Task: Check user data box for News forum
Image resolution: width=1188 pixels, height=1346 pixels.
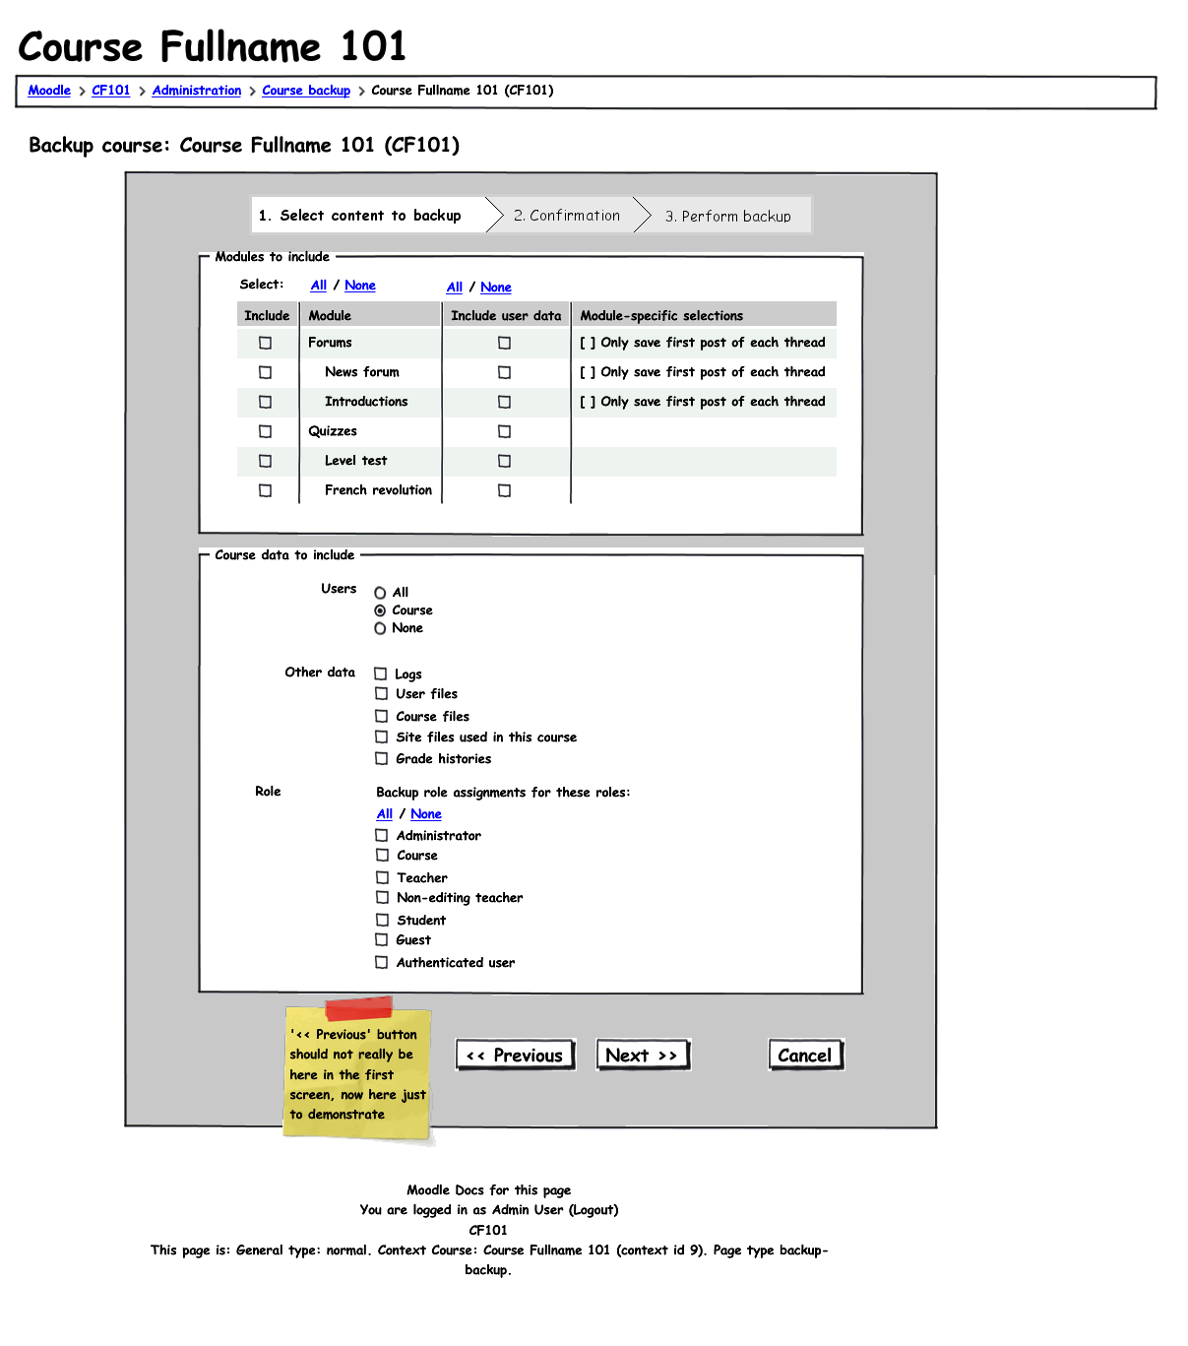Action: (504, 372)
